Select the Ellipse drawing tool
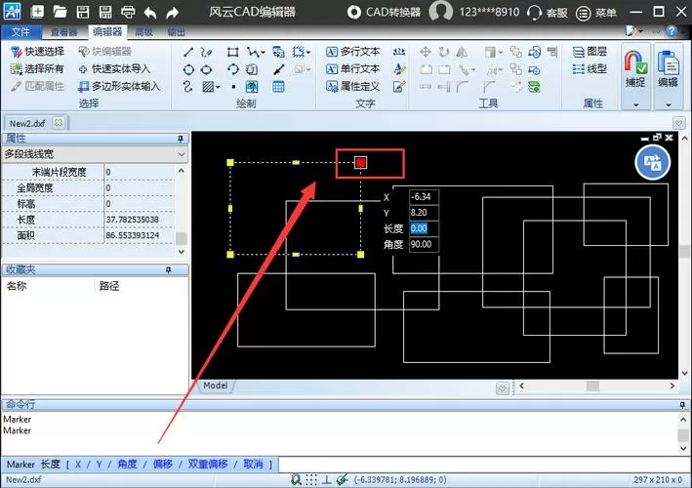This screenshot has width=692, height=488. (206, 69)
